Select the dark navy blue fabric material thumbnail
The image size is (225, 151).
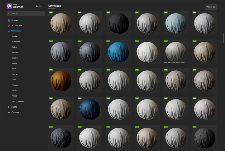pos(90,109)
